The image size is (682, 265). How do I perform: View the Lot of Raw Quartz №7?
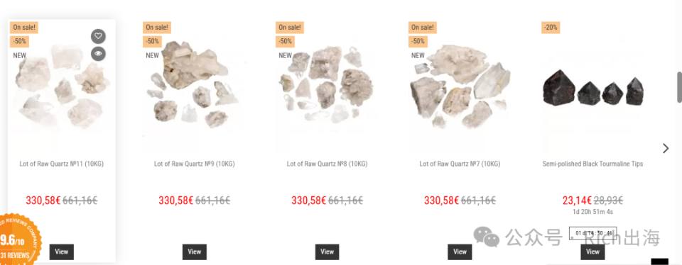click(x=460, y=252)
